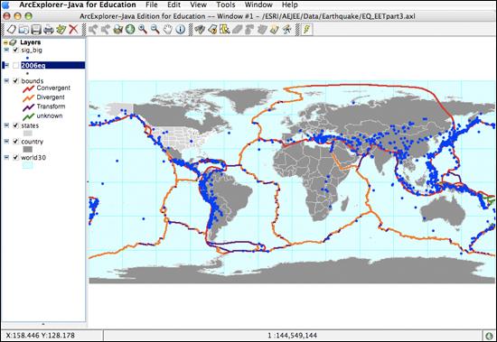Collapse the country layer legend
This screenshot has width=497, height=342.
point(6,142)
